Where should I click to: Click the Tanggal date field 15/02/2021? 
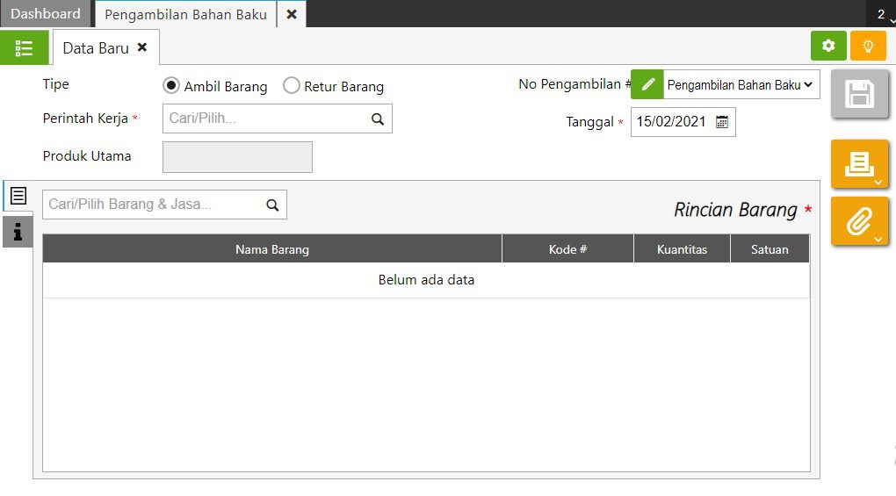(683, 121)
